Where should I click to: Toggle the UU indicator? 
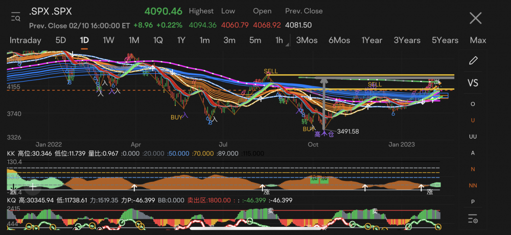pyautogui.click(x=473, y=137)
